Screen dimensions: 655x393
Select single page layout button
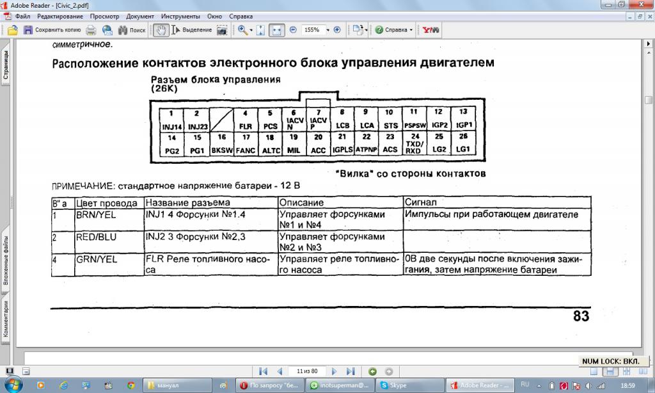(594, 371)
